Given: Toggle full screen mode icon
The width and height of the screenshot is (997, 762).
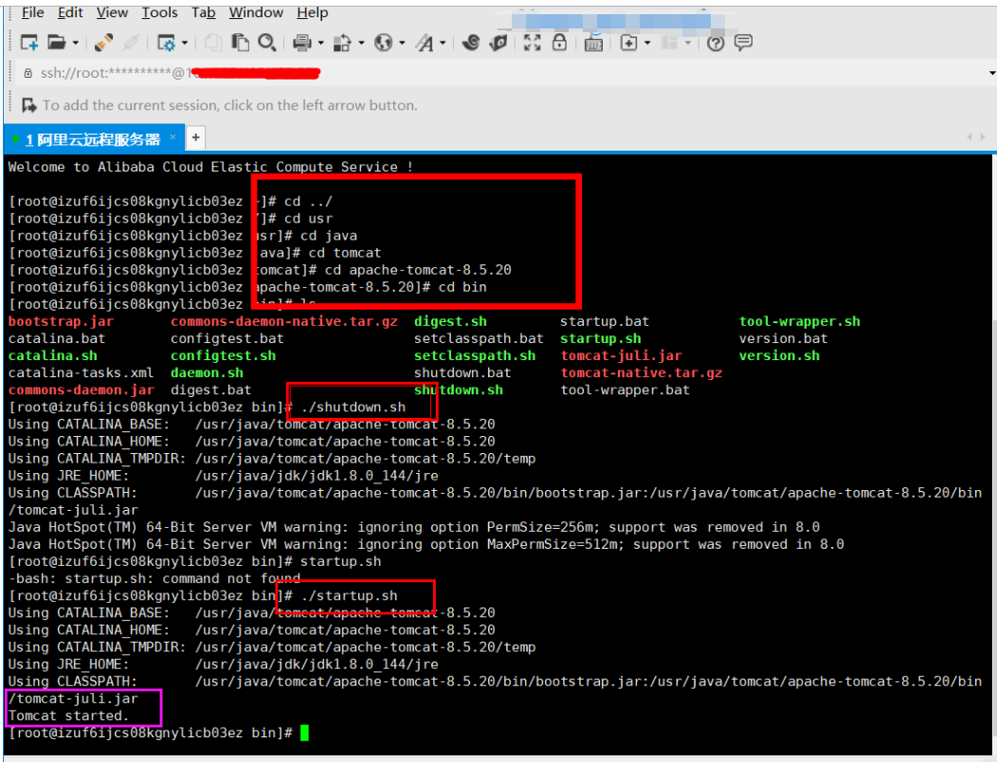Looking at the screenshot, I should (x=532, y=43).
